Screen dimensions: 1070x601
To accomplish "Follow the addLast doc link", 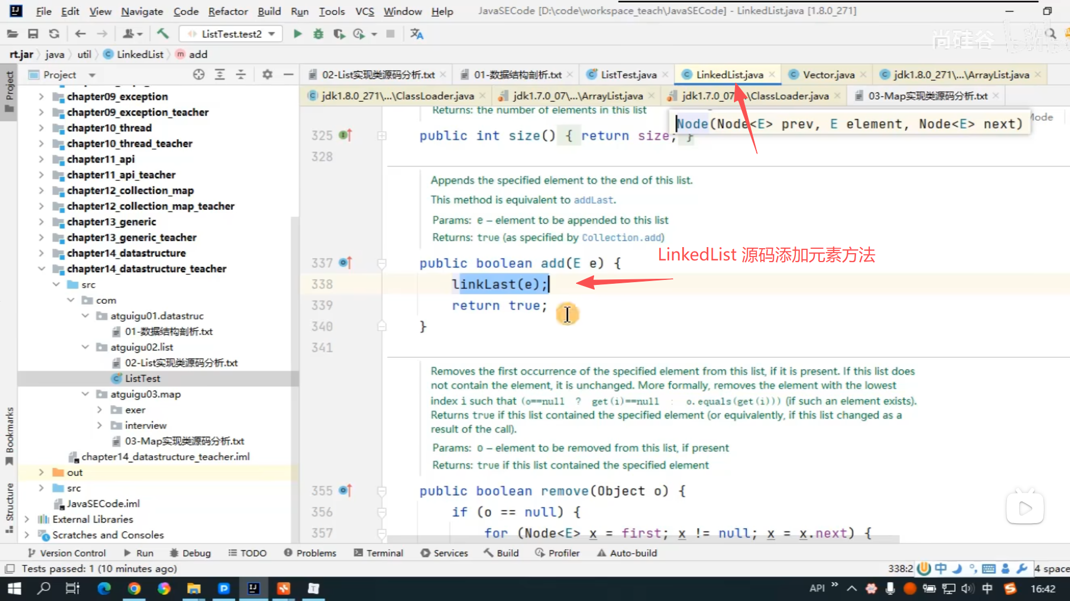I will 594,200.
